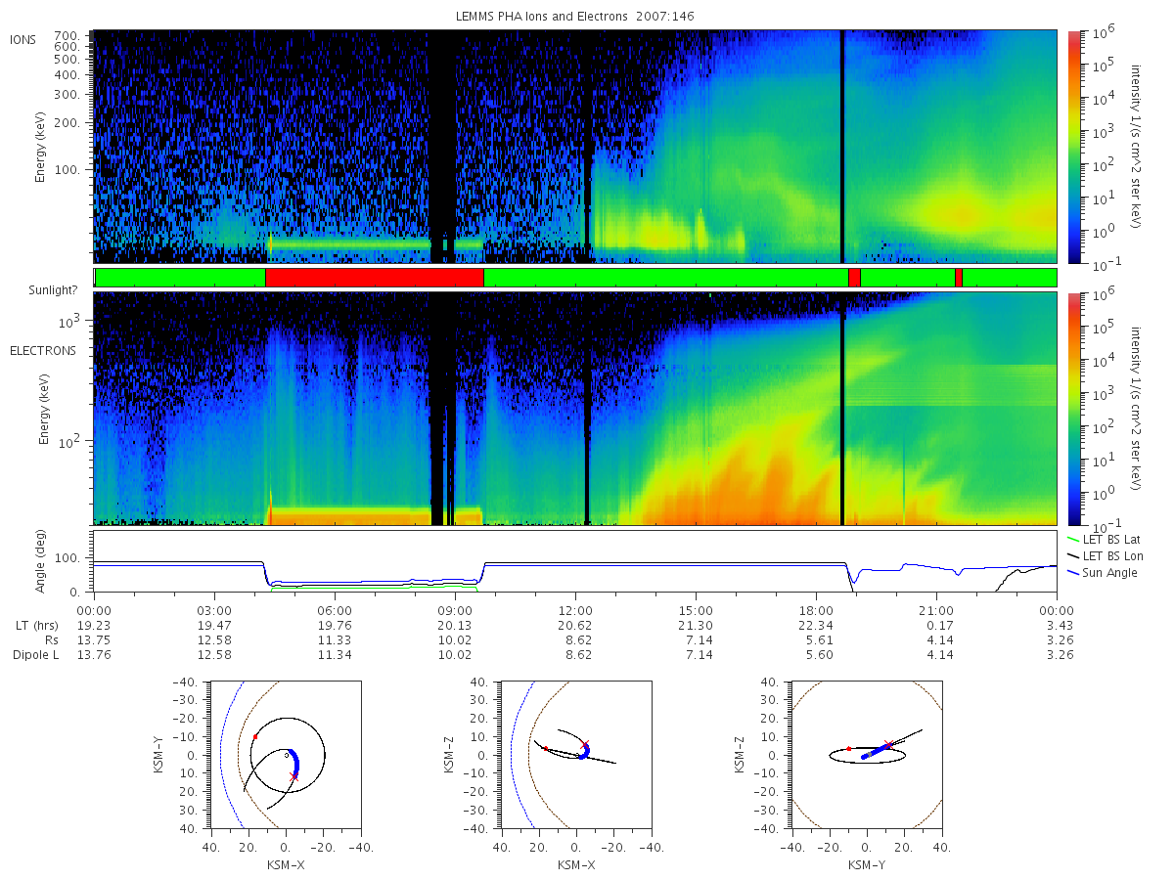Click the LT value 19.23

tap(94, 625)
